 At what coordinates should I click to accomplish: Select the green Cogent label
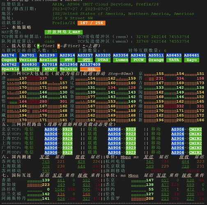pos(9,60)
